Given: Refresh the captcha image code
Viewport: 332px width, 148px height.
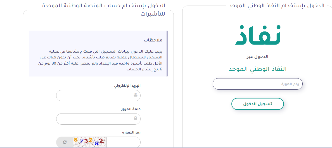Looking at the screenshot, I should click(65, 142).
